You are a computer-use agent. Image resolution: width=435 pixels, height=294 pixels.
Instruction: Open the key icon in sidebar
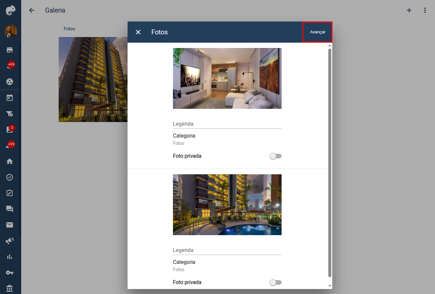(10, 273)
